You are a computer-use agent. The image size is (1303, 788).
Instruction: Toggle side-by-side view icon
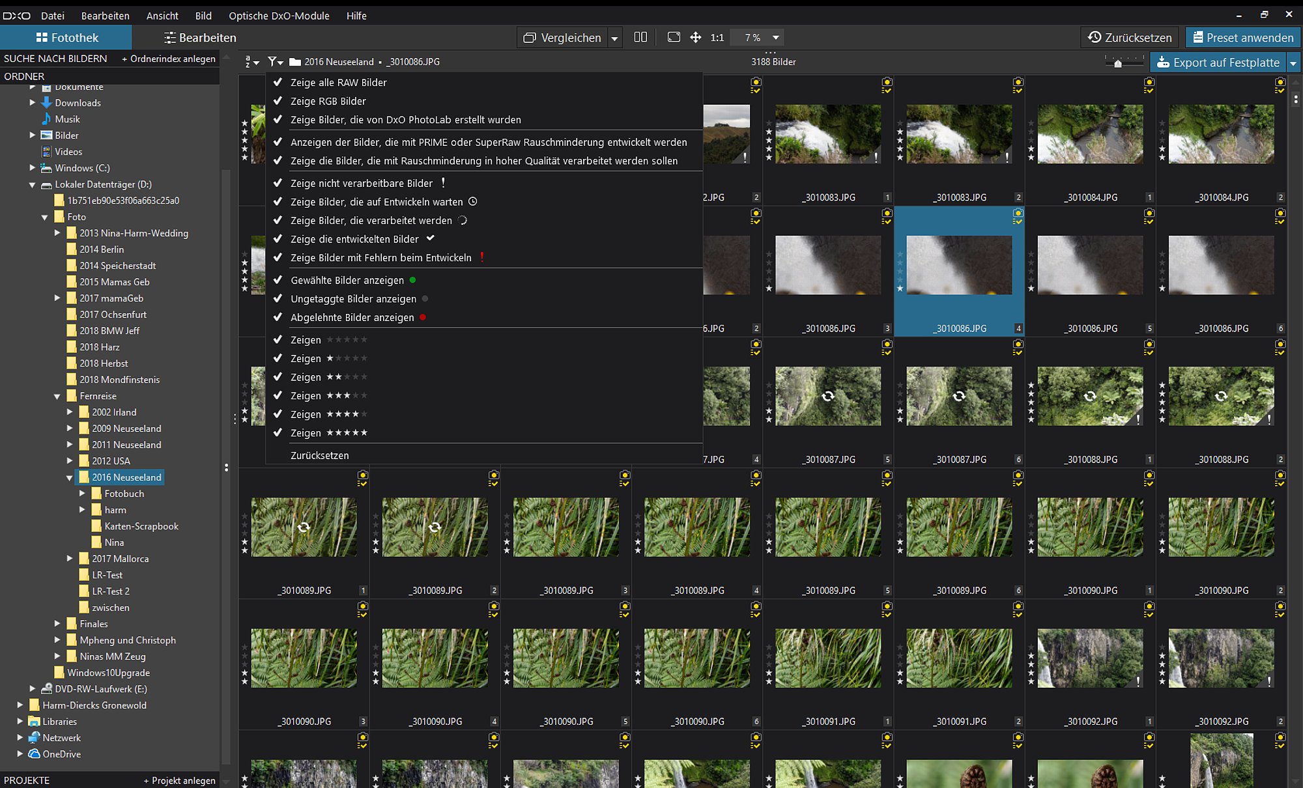tap(640, 37)
